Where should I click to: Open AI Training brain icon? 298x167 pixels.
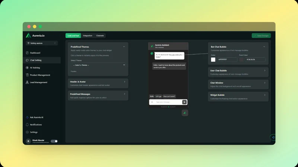pos(27,68)
